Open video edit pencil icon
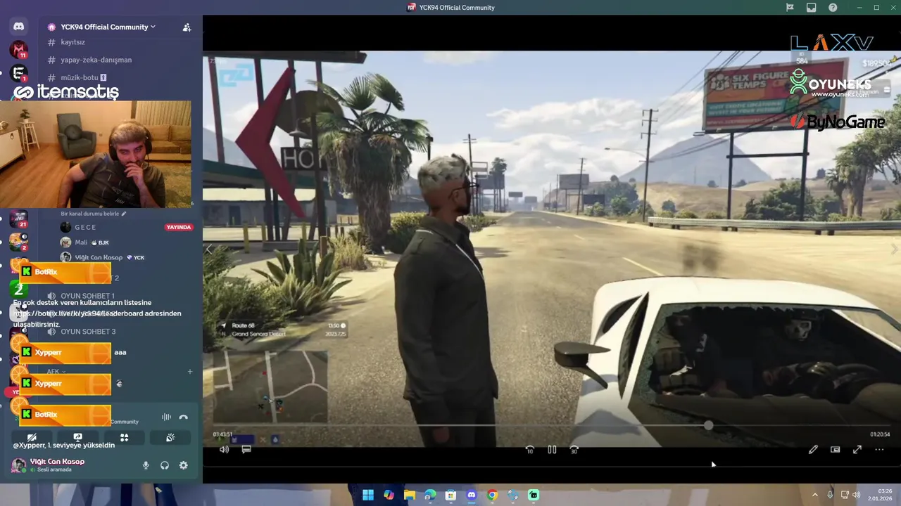Viewport: 901px width, 506px height. (813, 450)
